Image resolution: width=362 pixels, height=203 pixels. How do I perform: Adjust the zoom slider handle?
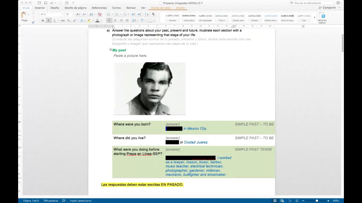(317, 200)
